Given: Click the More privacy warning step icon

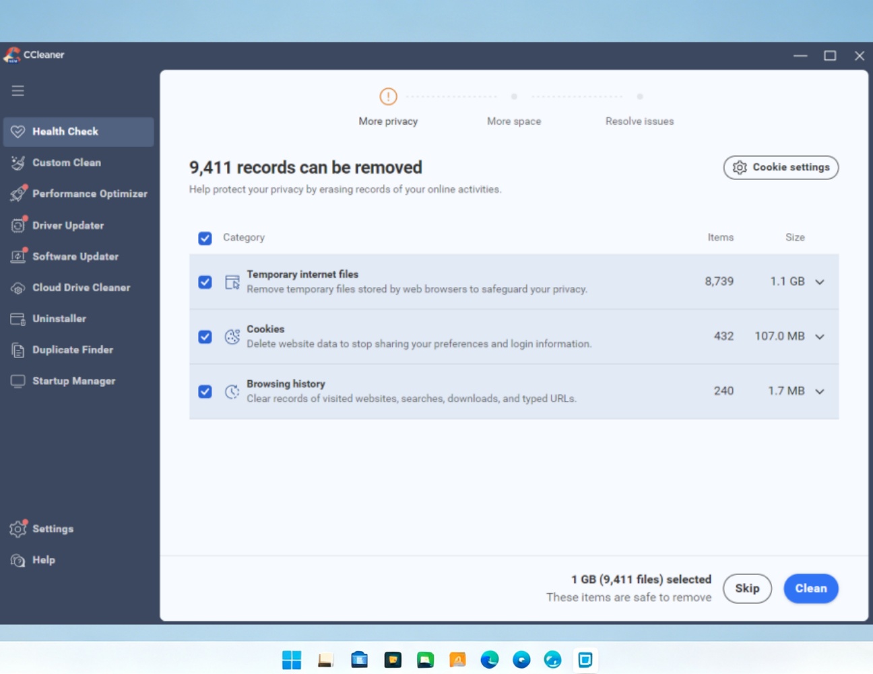Looking at the screenshot, I should pyautogui.click(x=388, y=96).
